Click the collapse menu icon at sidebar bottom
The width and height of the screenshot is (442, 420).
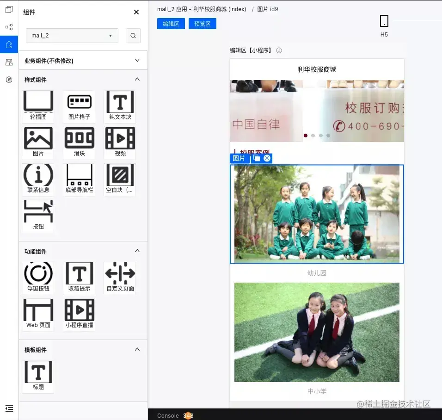(x=9, y=408)
